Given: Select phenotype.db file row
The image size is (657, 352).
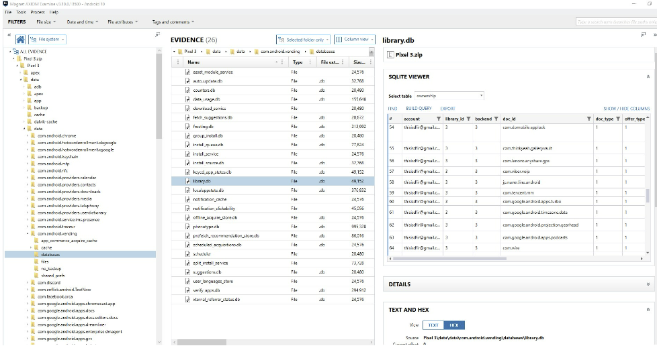Looking at the screenshot, I should 273,227.
